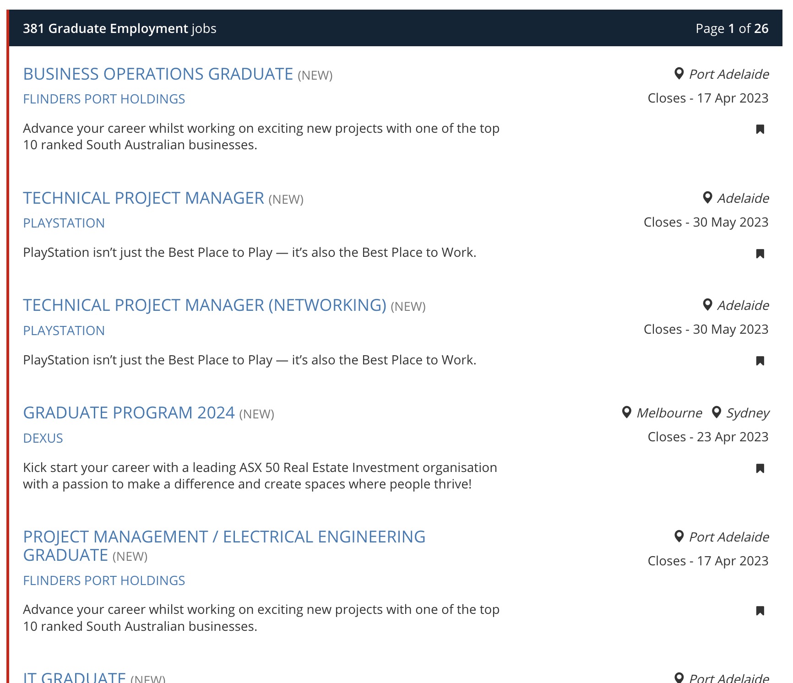The height and width of the screenshot is (683, 793).
Task: Bookmark the Technical Project Manager PlayStation job
Action: (760, 253)
